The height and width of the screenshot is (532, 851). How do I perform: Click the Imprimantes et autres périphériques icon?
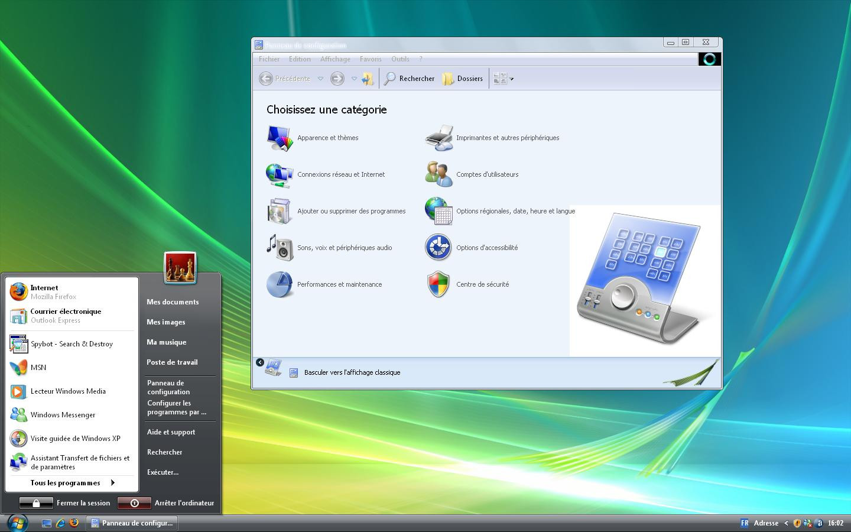click(x=439, y=138)
